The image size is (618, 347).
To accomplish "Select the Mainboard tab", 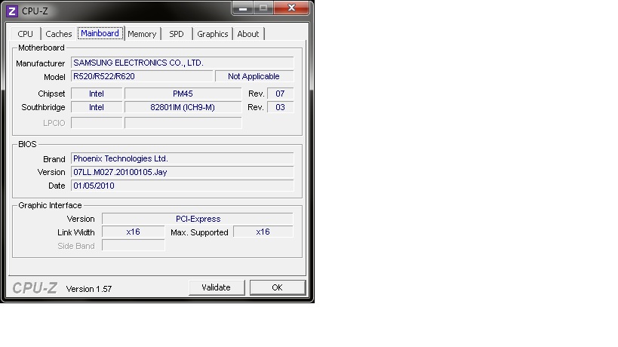I will (x=100, y=33).
